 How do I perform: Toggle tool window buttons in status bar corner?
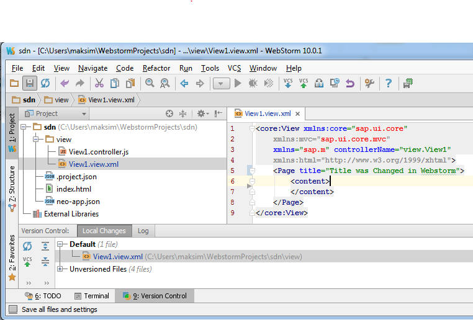(12, 309)
